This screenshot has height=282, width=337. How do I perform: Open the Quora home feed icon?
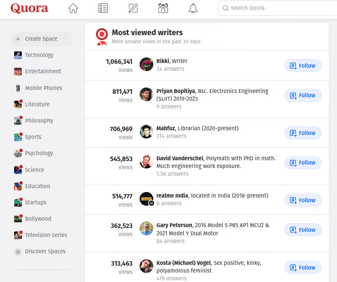[73, 9]
